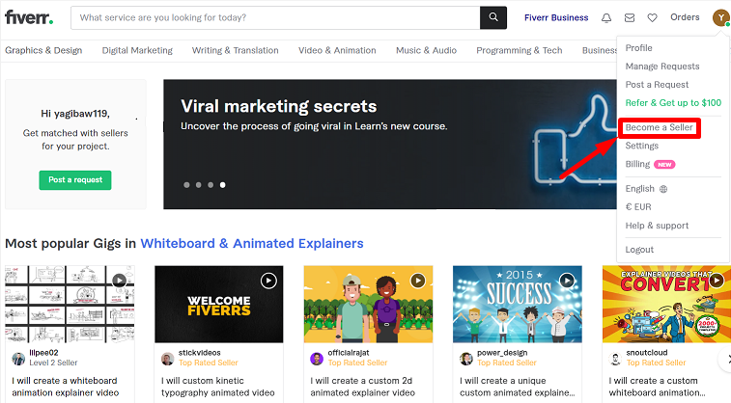Open Fiverr Business link
This screenshot has width=731, height=403.
[x=555, y=17]
